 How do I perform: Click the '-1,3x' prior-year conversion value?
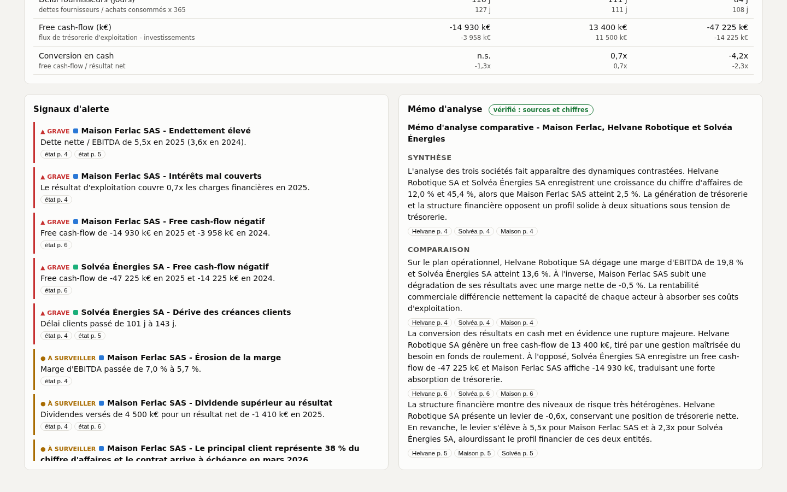[x=483, y=66]
